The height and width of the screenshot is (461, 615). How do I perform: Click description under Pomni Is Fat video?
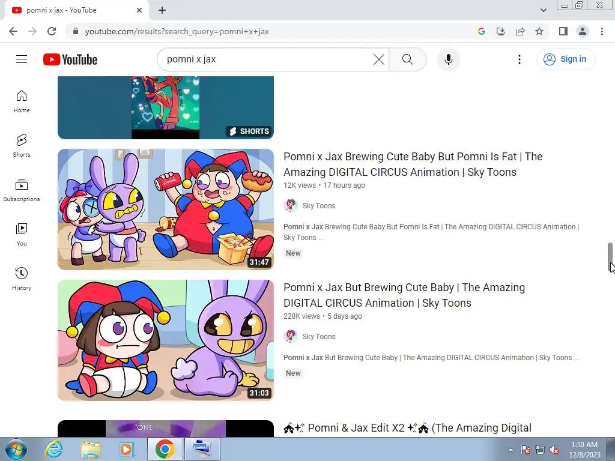431,232
